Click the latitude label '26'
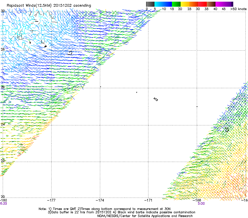This screenshot has height=218, width=248. 3,87
